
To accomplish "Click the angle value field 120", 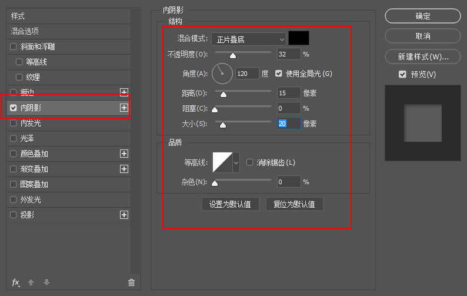I will pos(247,74).
